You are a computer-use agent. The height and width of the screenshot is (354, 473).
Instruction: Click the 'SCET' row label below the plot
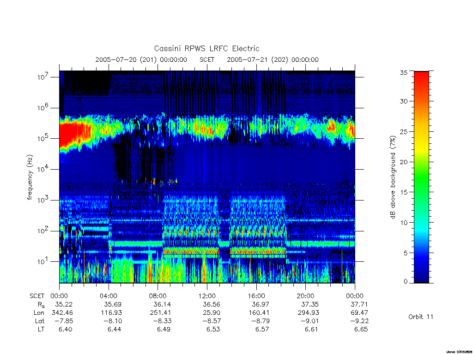point(37,296)
